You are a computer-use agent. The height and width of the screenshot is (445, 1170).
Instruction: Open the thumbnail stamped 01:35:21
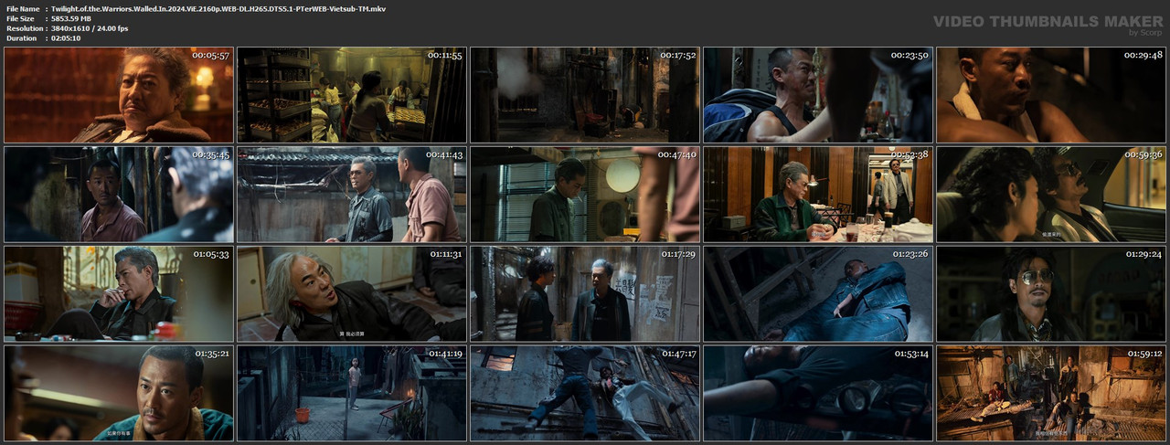(x=119, y=393)
